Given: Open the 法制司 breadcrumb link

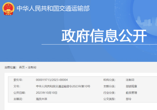Looking at the screenshot, I should tap(32, 67).
